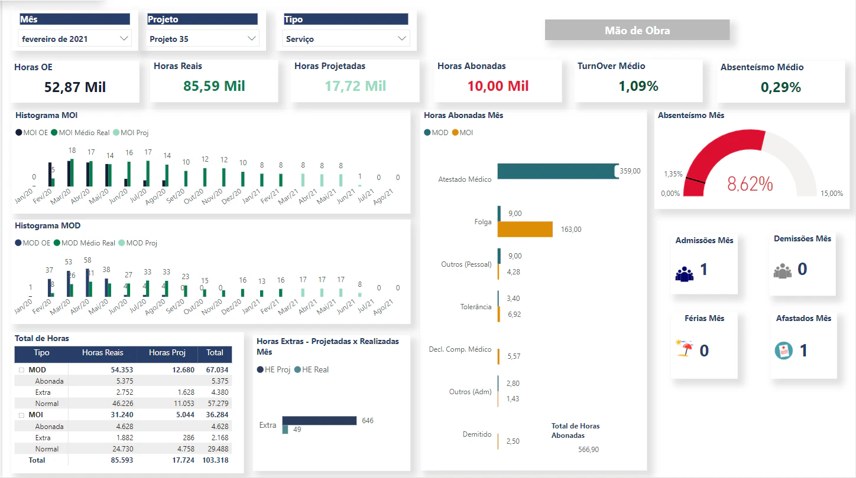The width and height of the screenshot is (856, 478).
Task: Click the table cell 46.226
Action: point(122,404)
